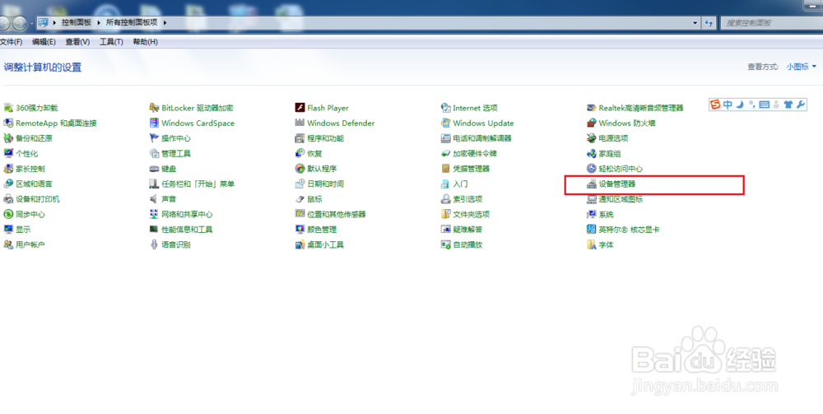
Task: Open the 区域和语言 link
Action: (x=34, y=184)
